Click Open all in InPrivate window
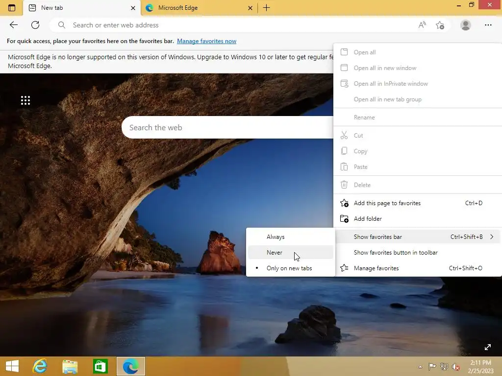Viewport: 502px width, 376px height. click(x=418, y=83)
